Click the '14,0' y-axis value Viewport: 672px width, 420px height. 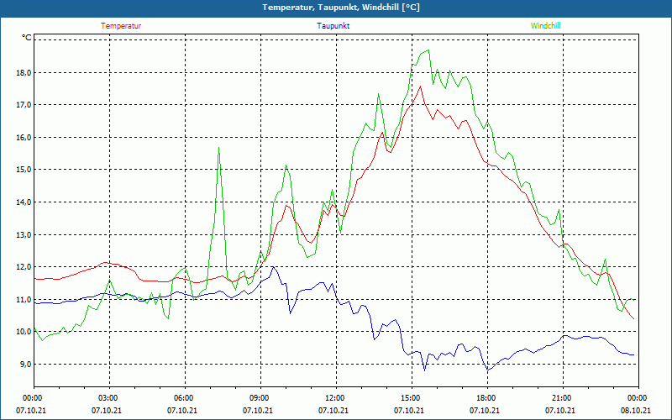[x=24, y=202]
